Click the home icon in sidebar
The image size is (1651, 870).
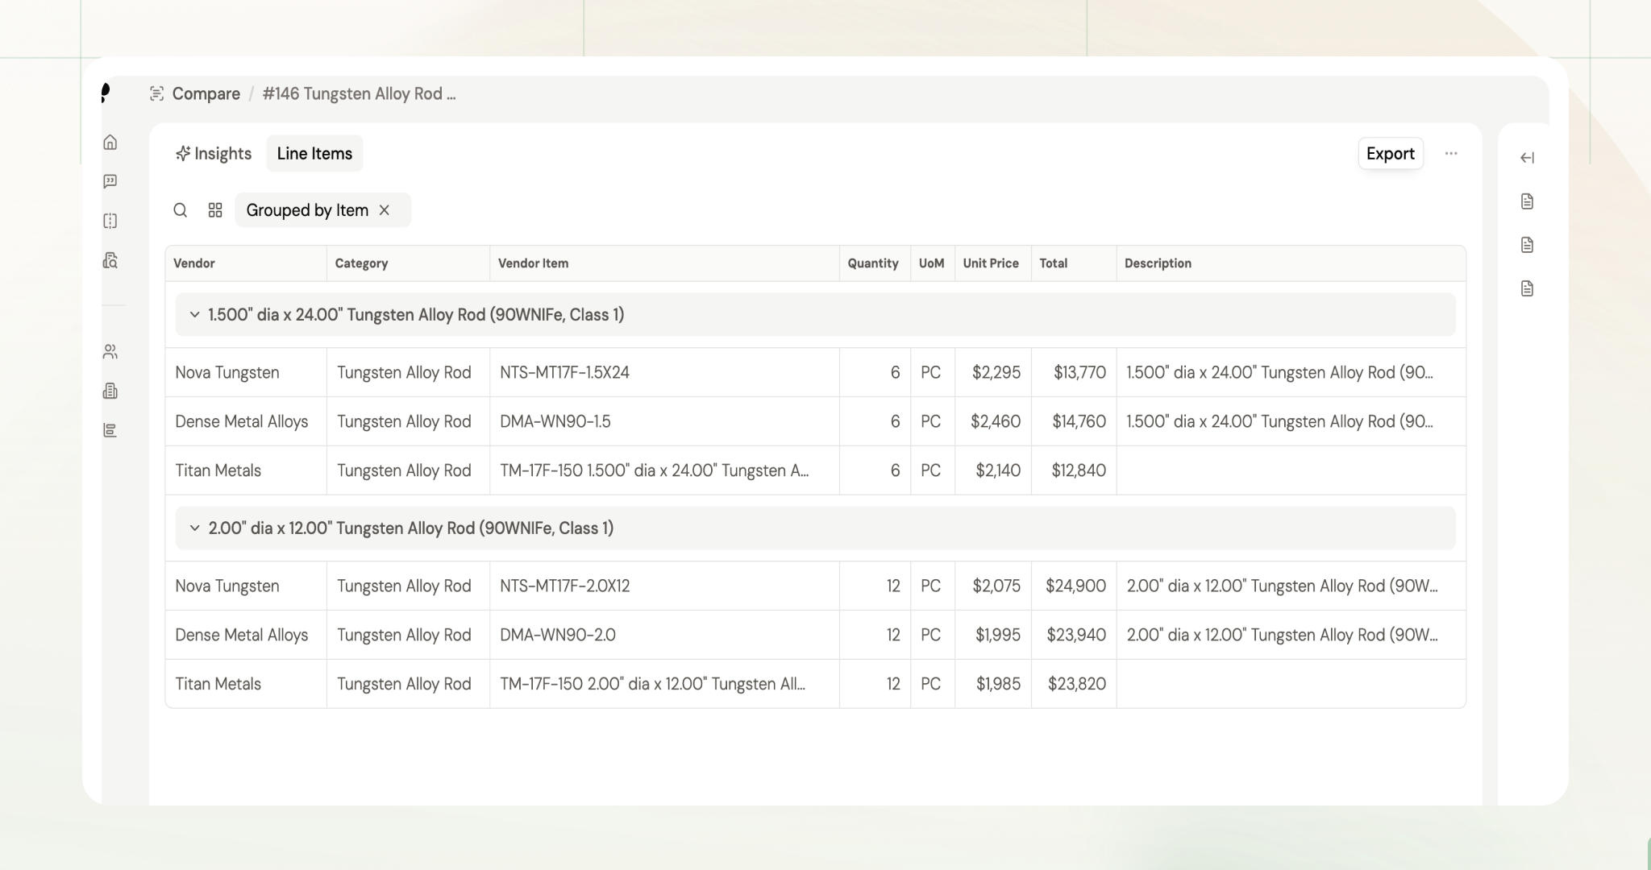pyautogui.click(x=110, y=143)
